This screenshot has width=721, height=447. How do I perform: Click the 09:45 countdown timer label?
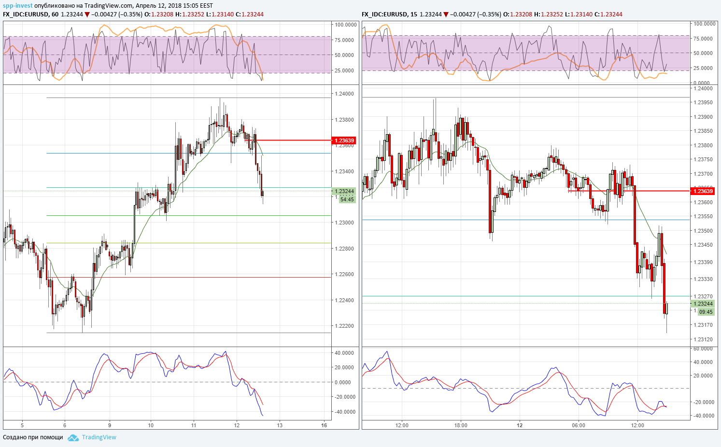(706, 312)
